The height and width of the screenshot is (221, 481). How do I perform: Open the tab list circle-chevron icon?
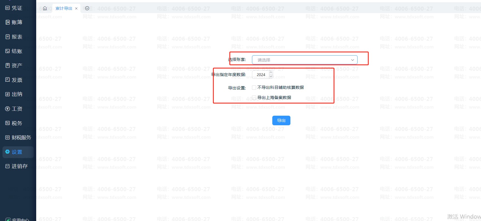click(87, 8)
